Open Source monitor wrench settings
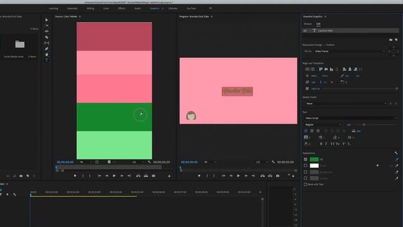The height and width of the screenshot is (227, 403). pyautogui.click(x=149, y=162)
